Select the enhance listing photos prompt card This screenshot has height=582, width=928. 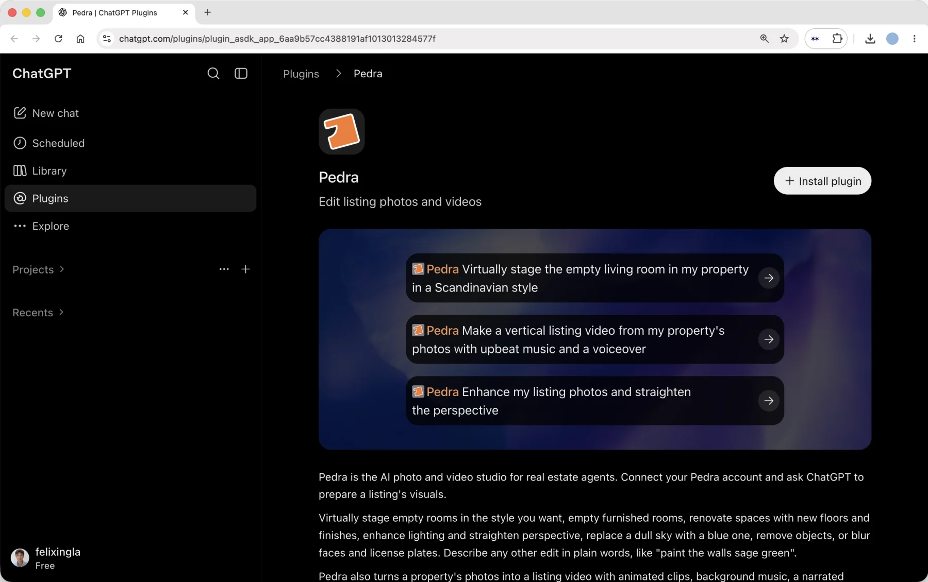click(595, 401)
